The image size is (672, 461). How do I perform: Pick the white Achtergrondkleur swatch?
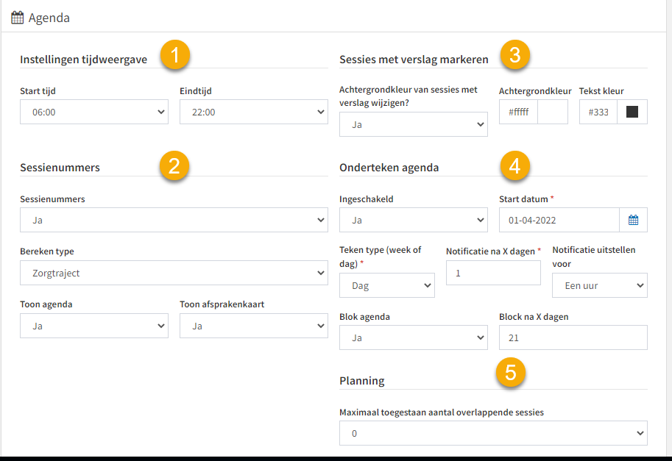[x=553, y=112]
